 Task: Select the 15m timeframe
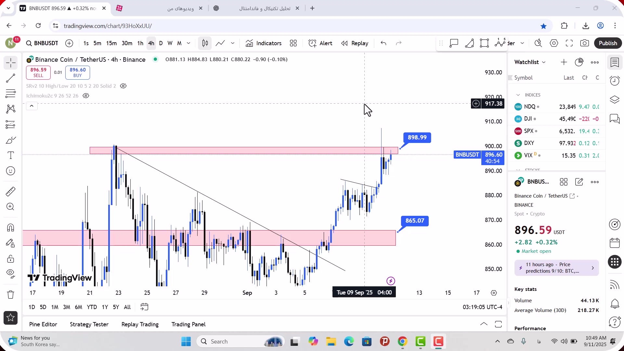(x=111, y=43)
